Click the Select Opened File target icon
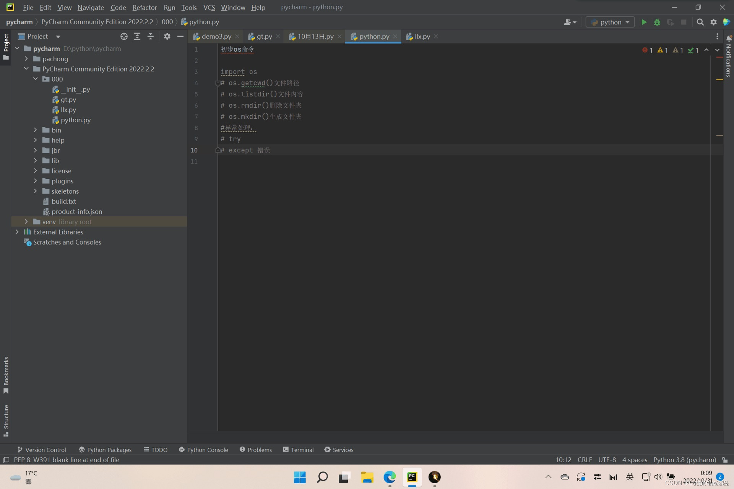The width and height of the screenshot is (734, 489). coord(124,36)
